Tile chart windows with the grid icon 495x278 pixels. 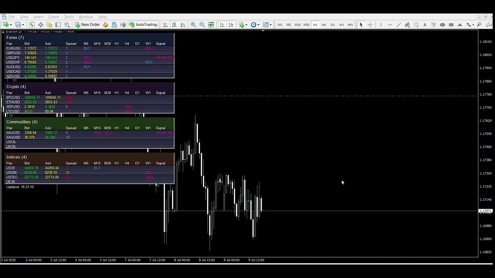coord(211,25)
